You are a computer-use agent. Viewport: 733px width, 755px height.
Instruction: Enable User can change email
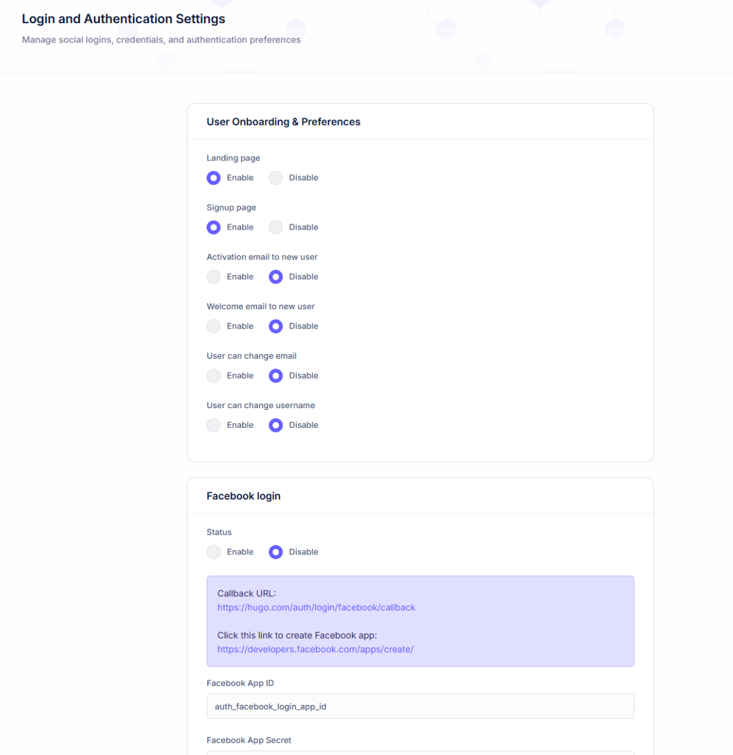point(213,375)
